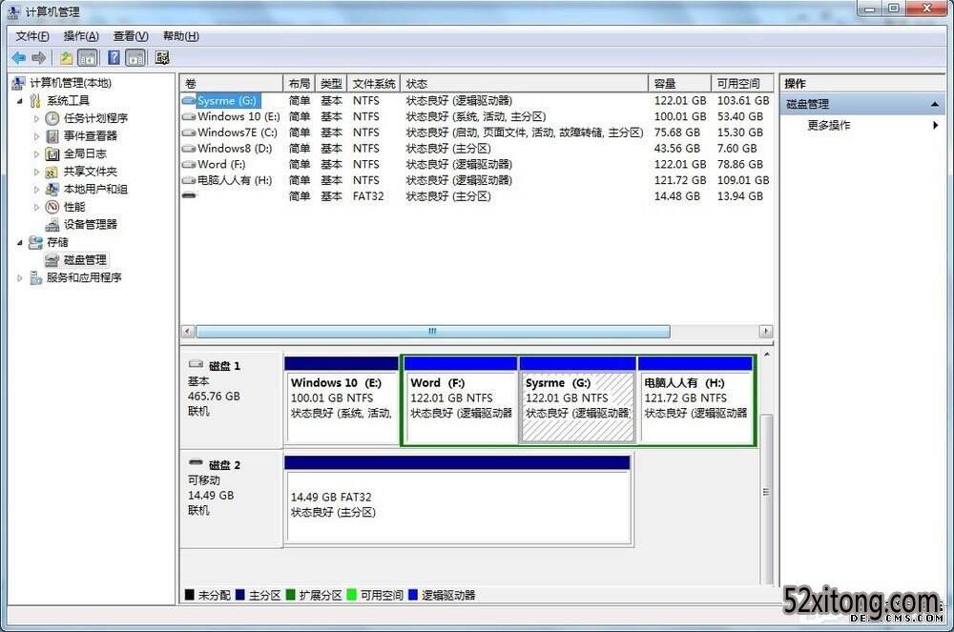Click the left arrow of horizontal scrollbar
The height and width of the screenshot is (632, 954).
(x=188, y=331)
